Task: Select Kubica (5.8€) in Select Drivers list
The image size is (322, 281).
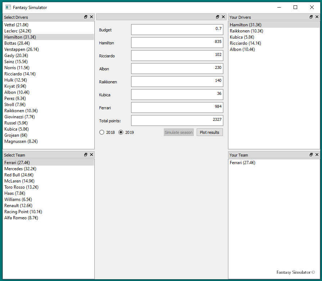Action: pyautogui.click(x=49, y=129)
